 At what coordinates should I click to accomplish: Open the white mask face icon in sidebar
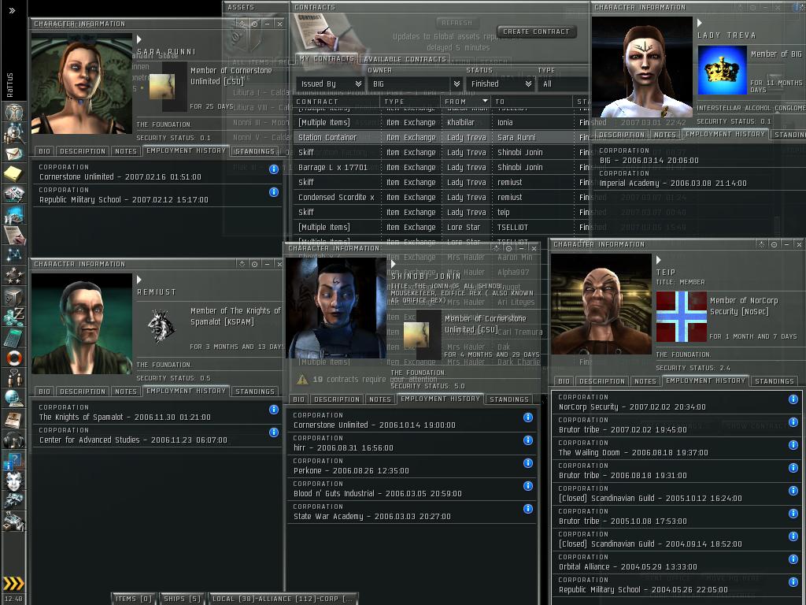14,480
